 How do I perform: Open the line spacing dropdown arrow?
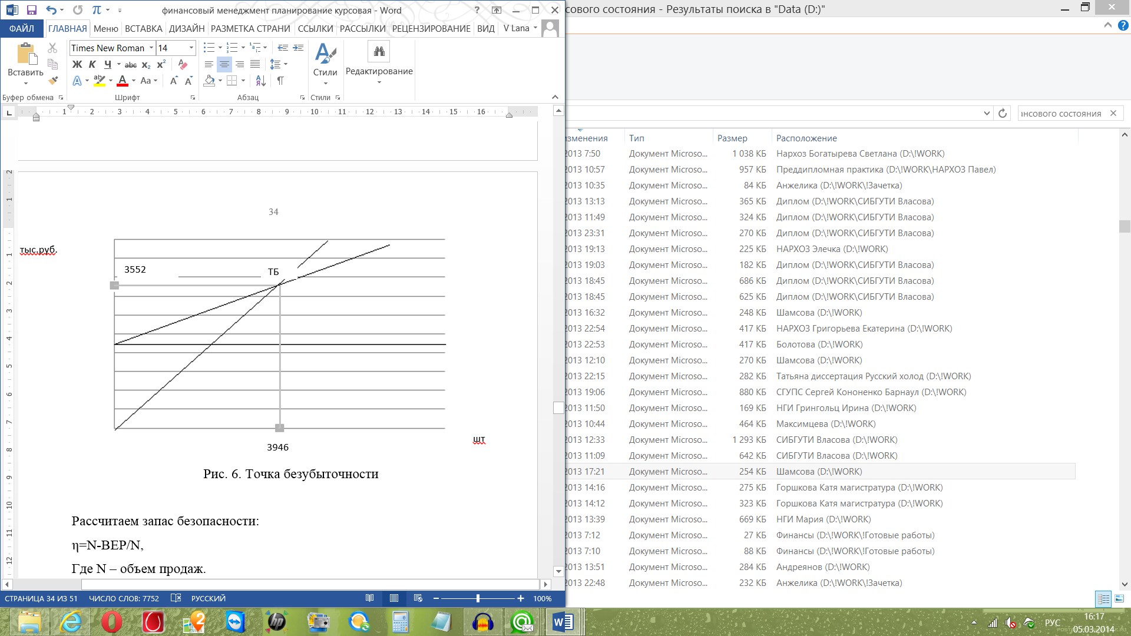286,64
